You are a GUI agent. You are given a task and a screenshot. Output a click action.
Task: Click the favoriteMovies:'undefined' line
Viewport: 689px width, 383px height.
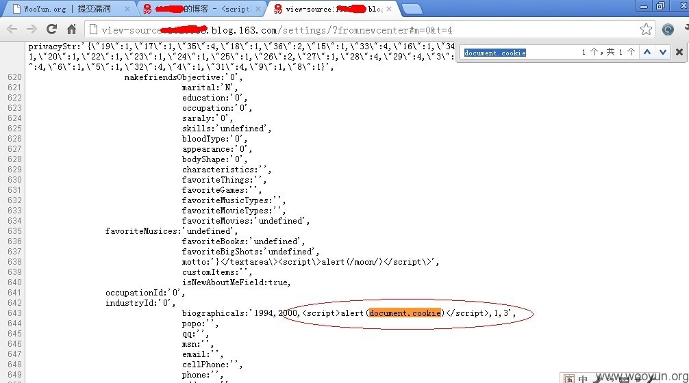coord(246,221)
